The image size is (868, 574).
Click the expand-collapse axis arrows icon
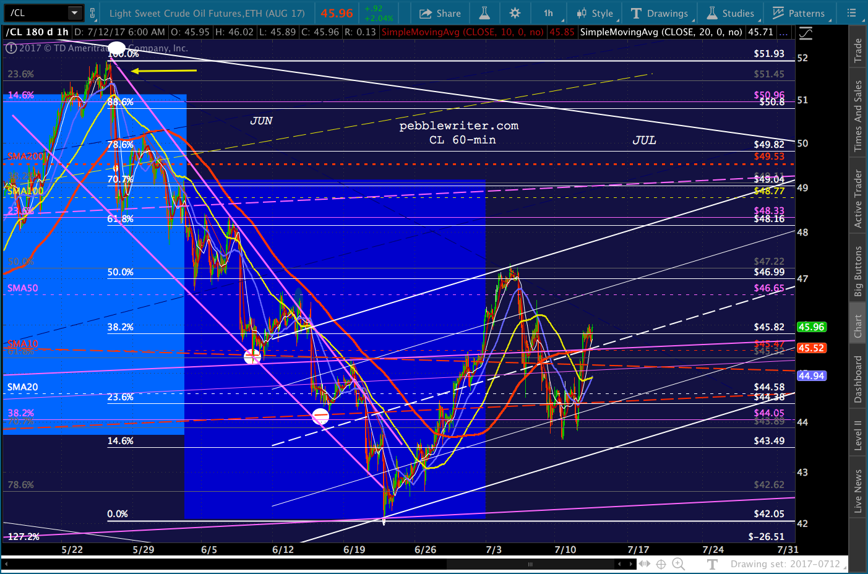pyautogui.click(x=645, y=564)
